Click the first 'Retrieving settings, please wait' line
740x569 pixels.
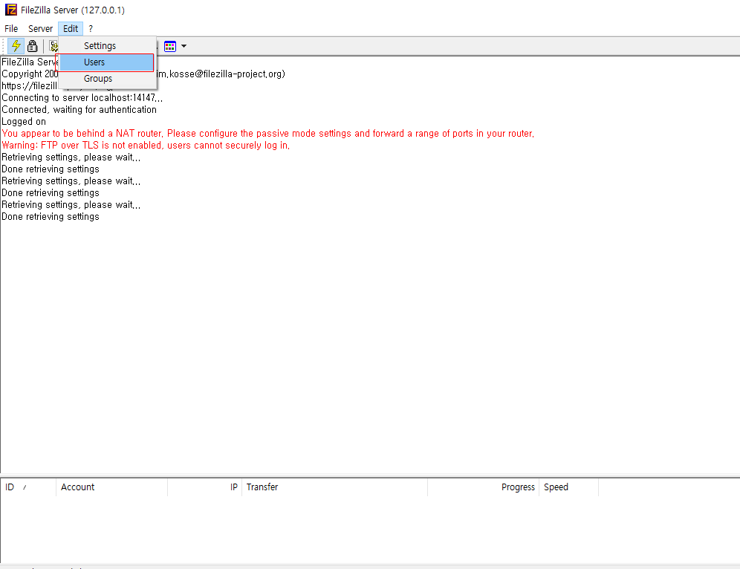tap(71, 157)
